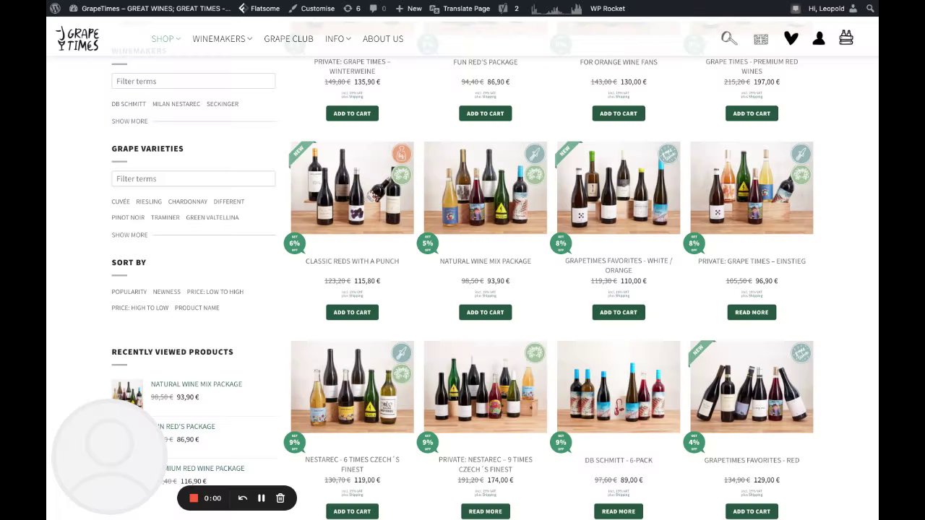Open the updates counter showing 6

pos(353,9)
